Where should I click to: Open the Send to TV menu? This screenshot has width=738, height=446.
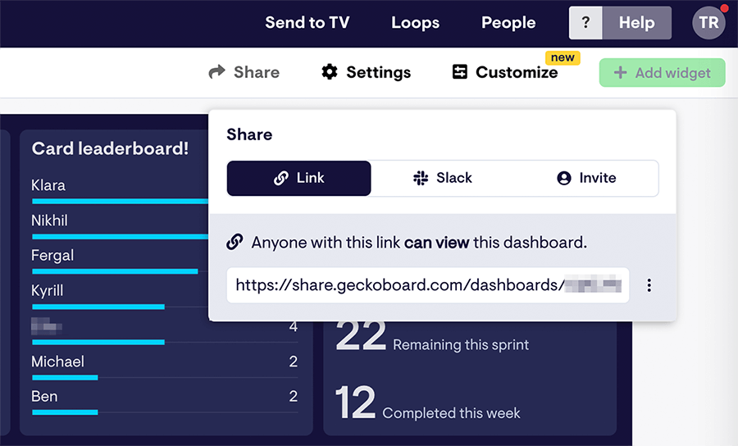point(307,23)
